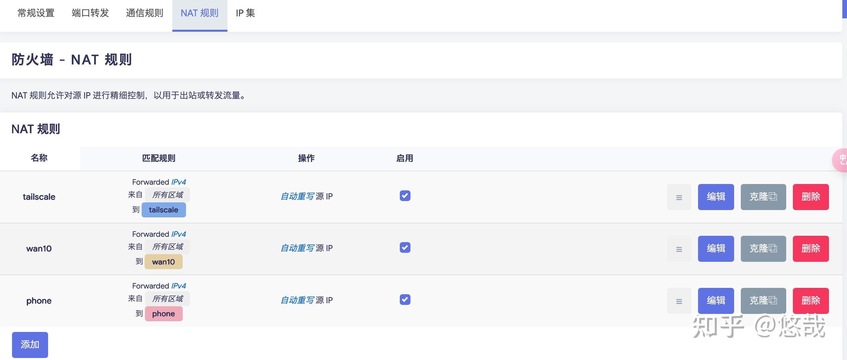This screenshot has width=847, height=360.
Task: Open the 端口转发 tab
Action: 90,13
